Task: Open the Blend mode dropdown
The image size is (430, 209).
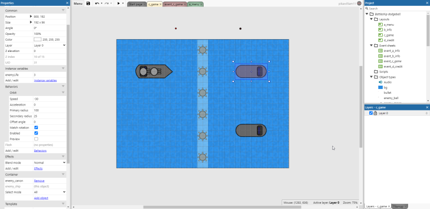Action: click(x=49, y=162)
